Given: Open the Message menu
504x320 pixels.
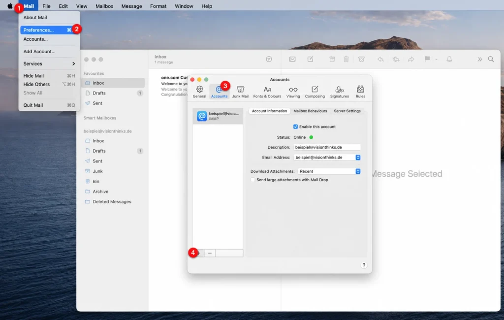Looking at the screenshot, I should coord(131,6).
